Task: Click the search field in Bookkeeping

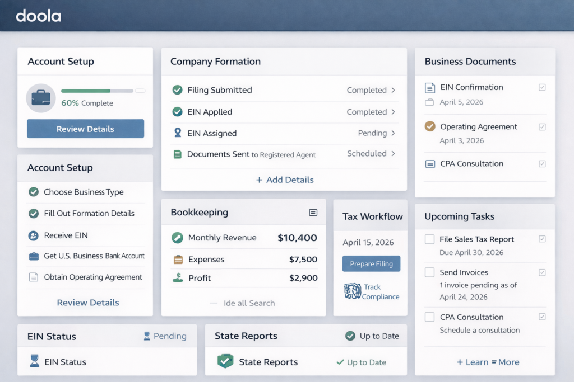Action: [243, 303]
